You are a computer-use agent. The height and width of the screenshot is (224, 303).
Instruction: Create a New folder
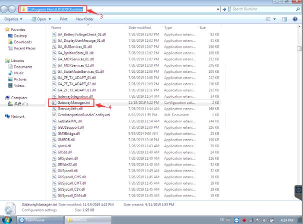(86, 19)
